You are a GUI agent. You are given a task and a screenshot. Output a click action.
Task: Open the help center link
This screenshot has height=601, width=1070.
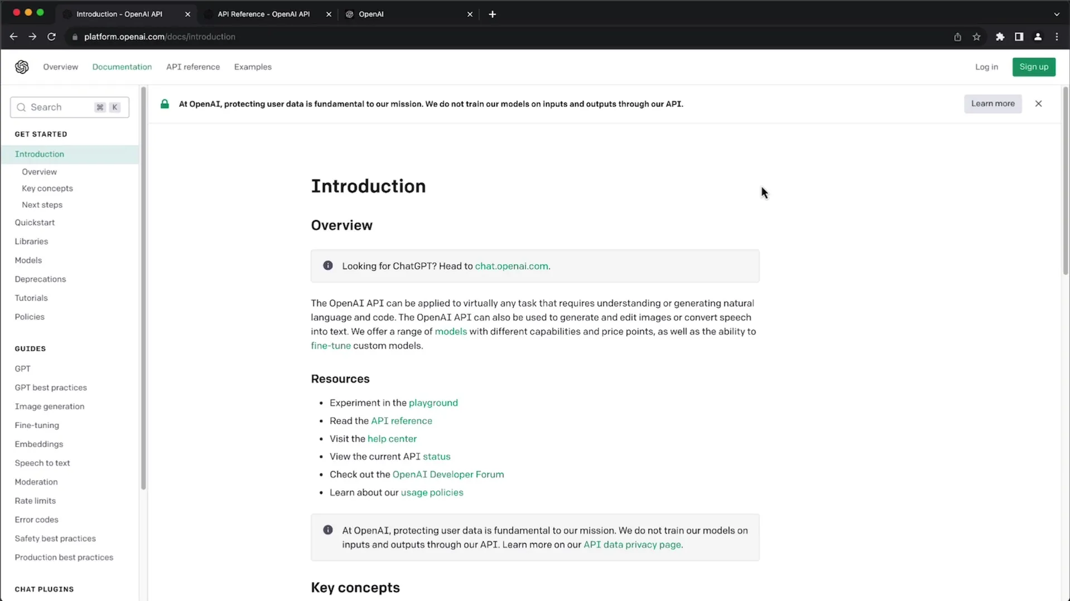(392, 439)
